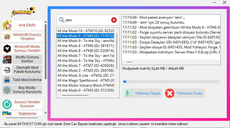Click the log panel horizontal scrollbar
This screenshot has height=128, width=230.
point(129,62)
